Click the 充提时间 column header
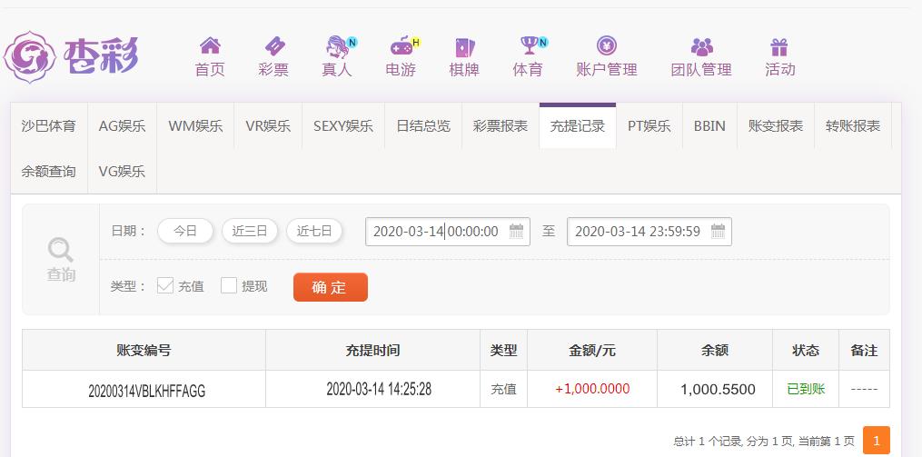The height and width of the screenshot is (457, 922). point(372,351)
